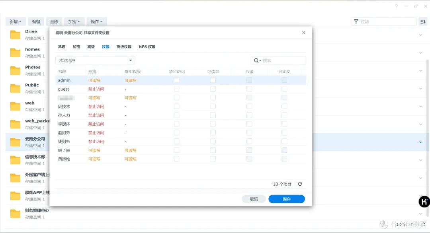Open the 新增 dropdown menu
This screenshot has height=233, width=430.
tap(16, 21)
